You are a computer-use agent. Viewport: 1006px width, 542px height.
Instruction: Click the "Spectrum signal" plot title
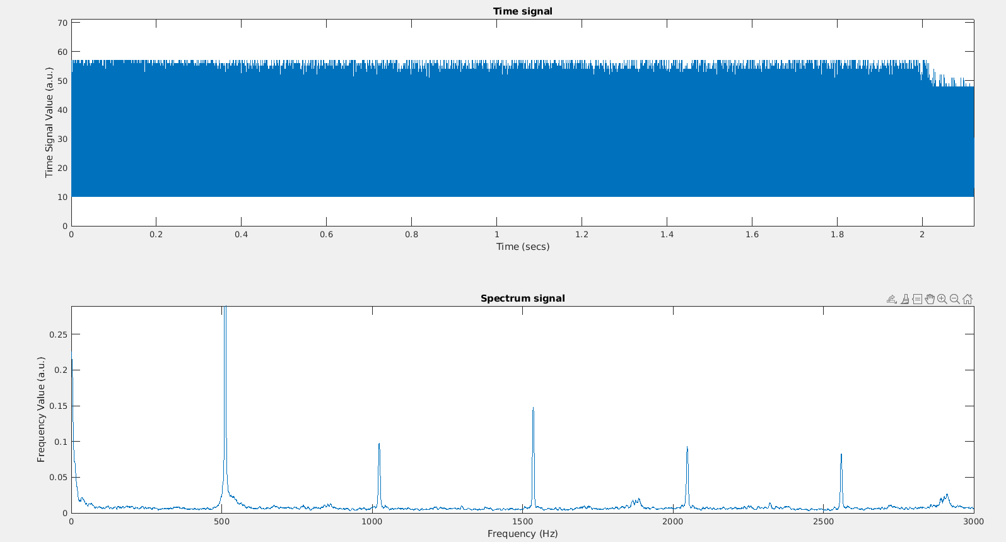point(522,298)
